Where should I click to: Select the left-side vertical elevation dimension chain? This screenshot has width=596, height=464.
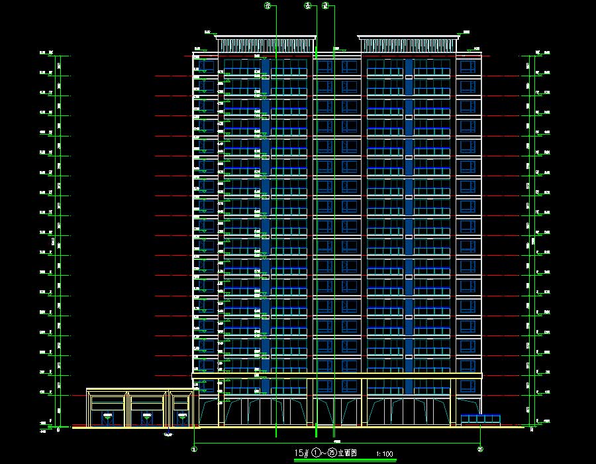[x=58, y=241]
